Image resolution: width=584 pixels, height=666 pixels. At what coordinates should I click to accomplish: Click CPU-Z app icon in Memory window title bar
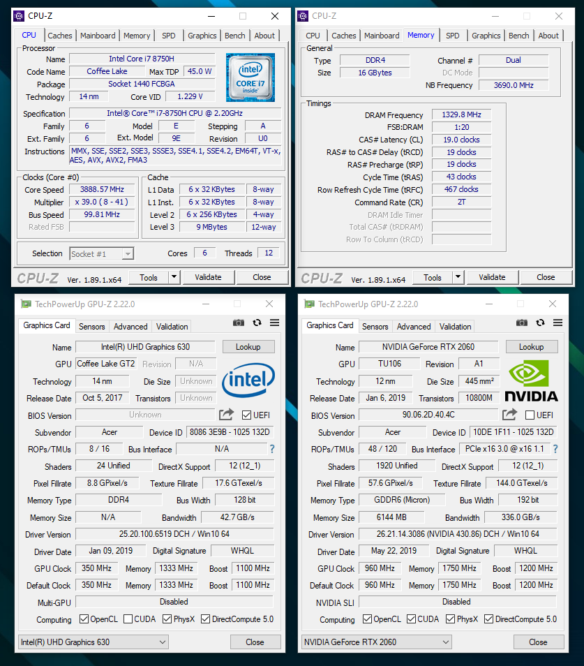[303, 16]
